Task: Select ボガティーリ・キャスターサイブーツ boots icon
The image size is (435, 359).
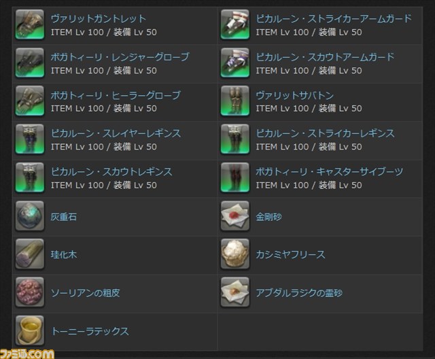Action: (x=235, y=177)
